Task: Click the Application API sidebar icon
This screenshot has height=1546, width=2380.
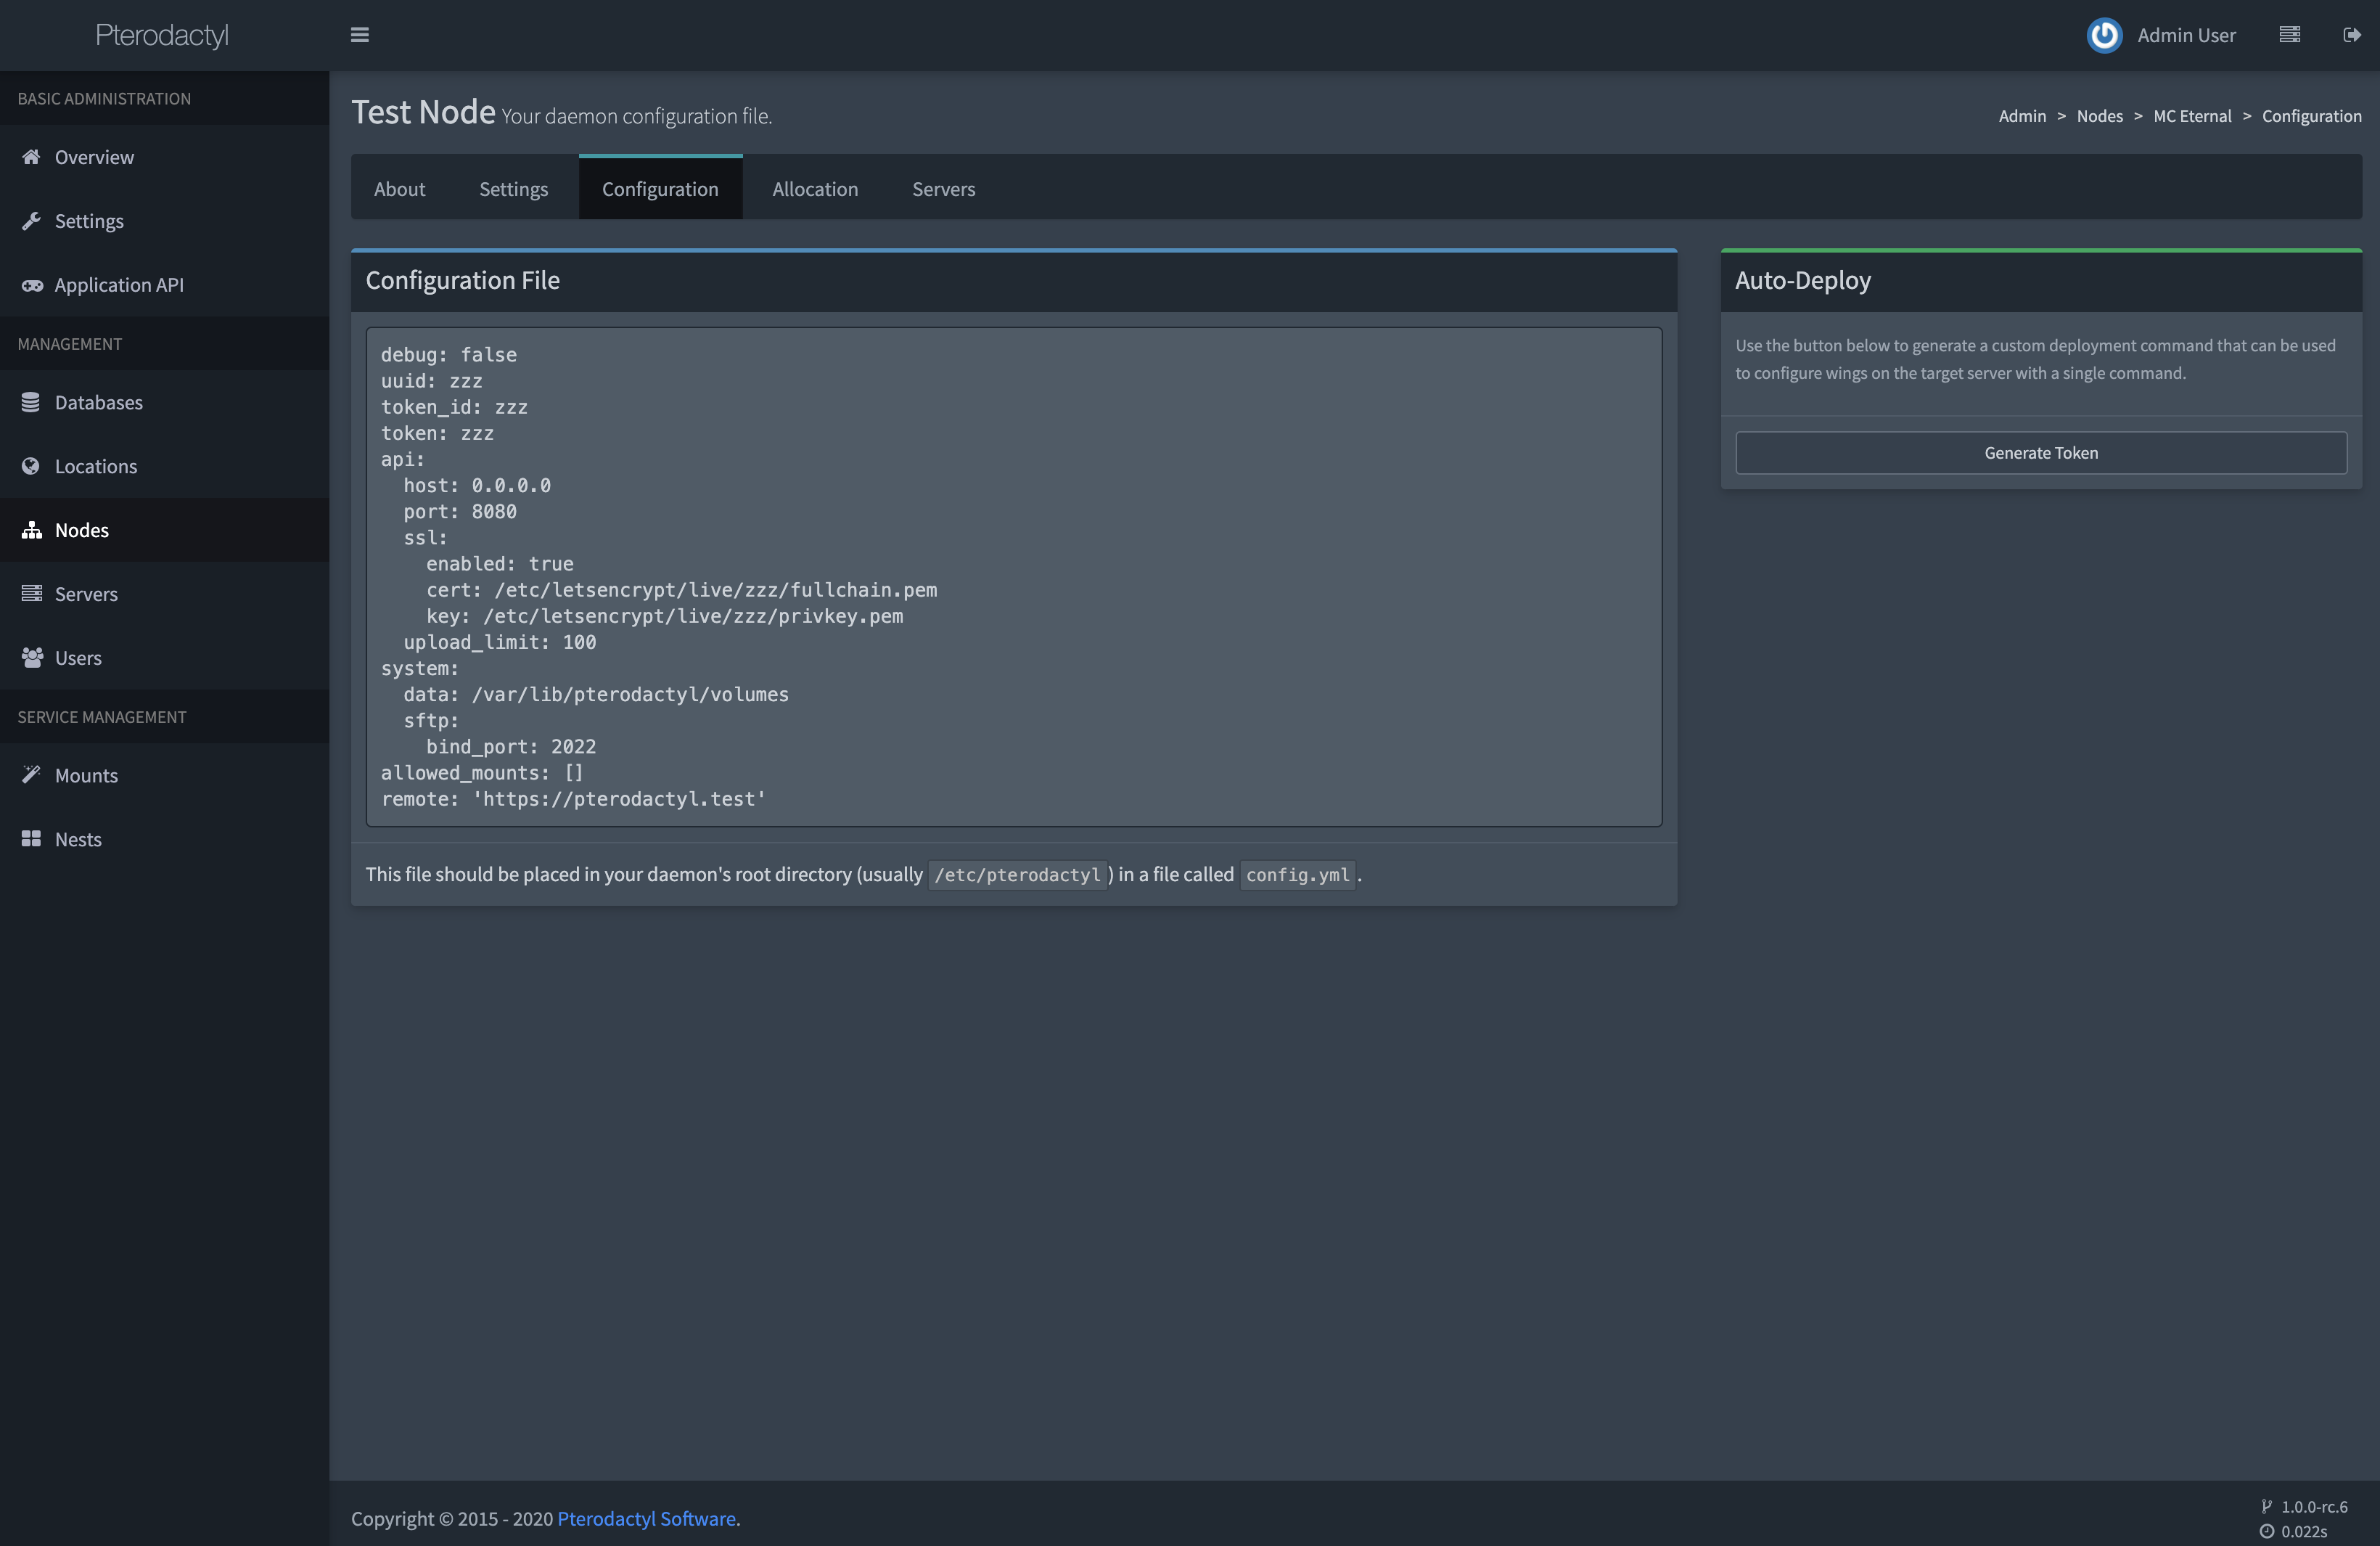Action: pyautogui.click(x=31, y=283)
